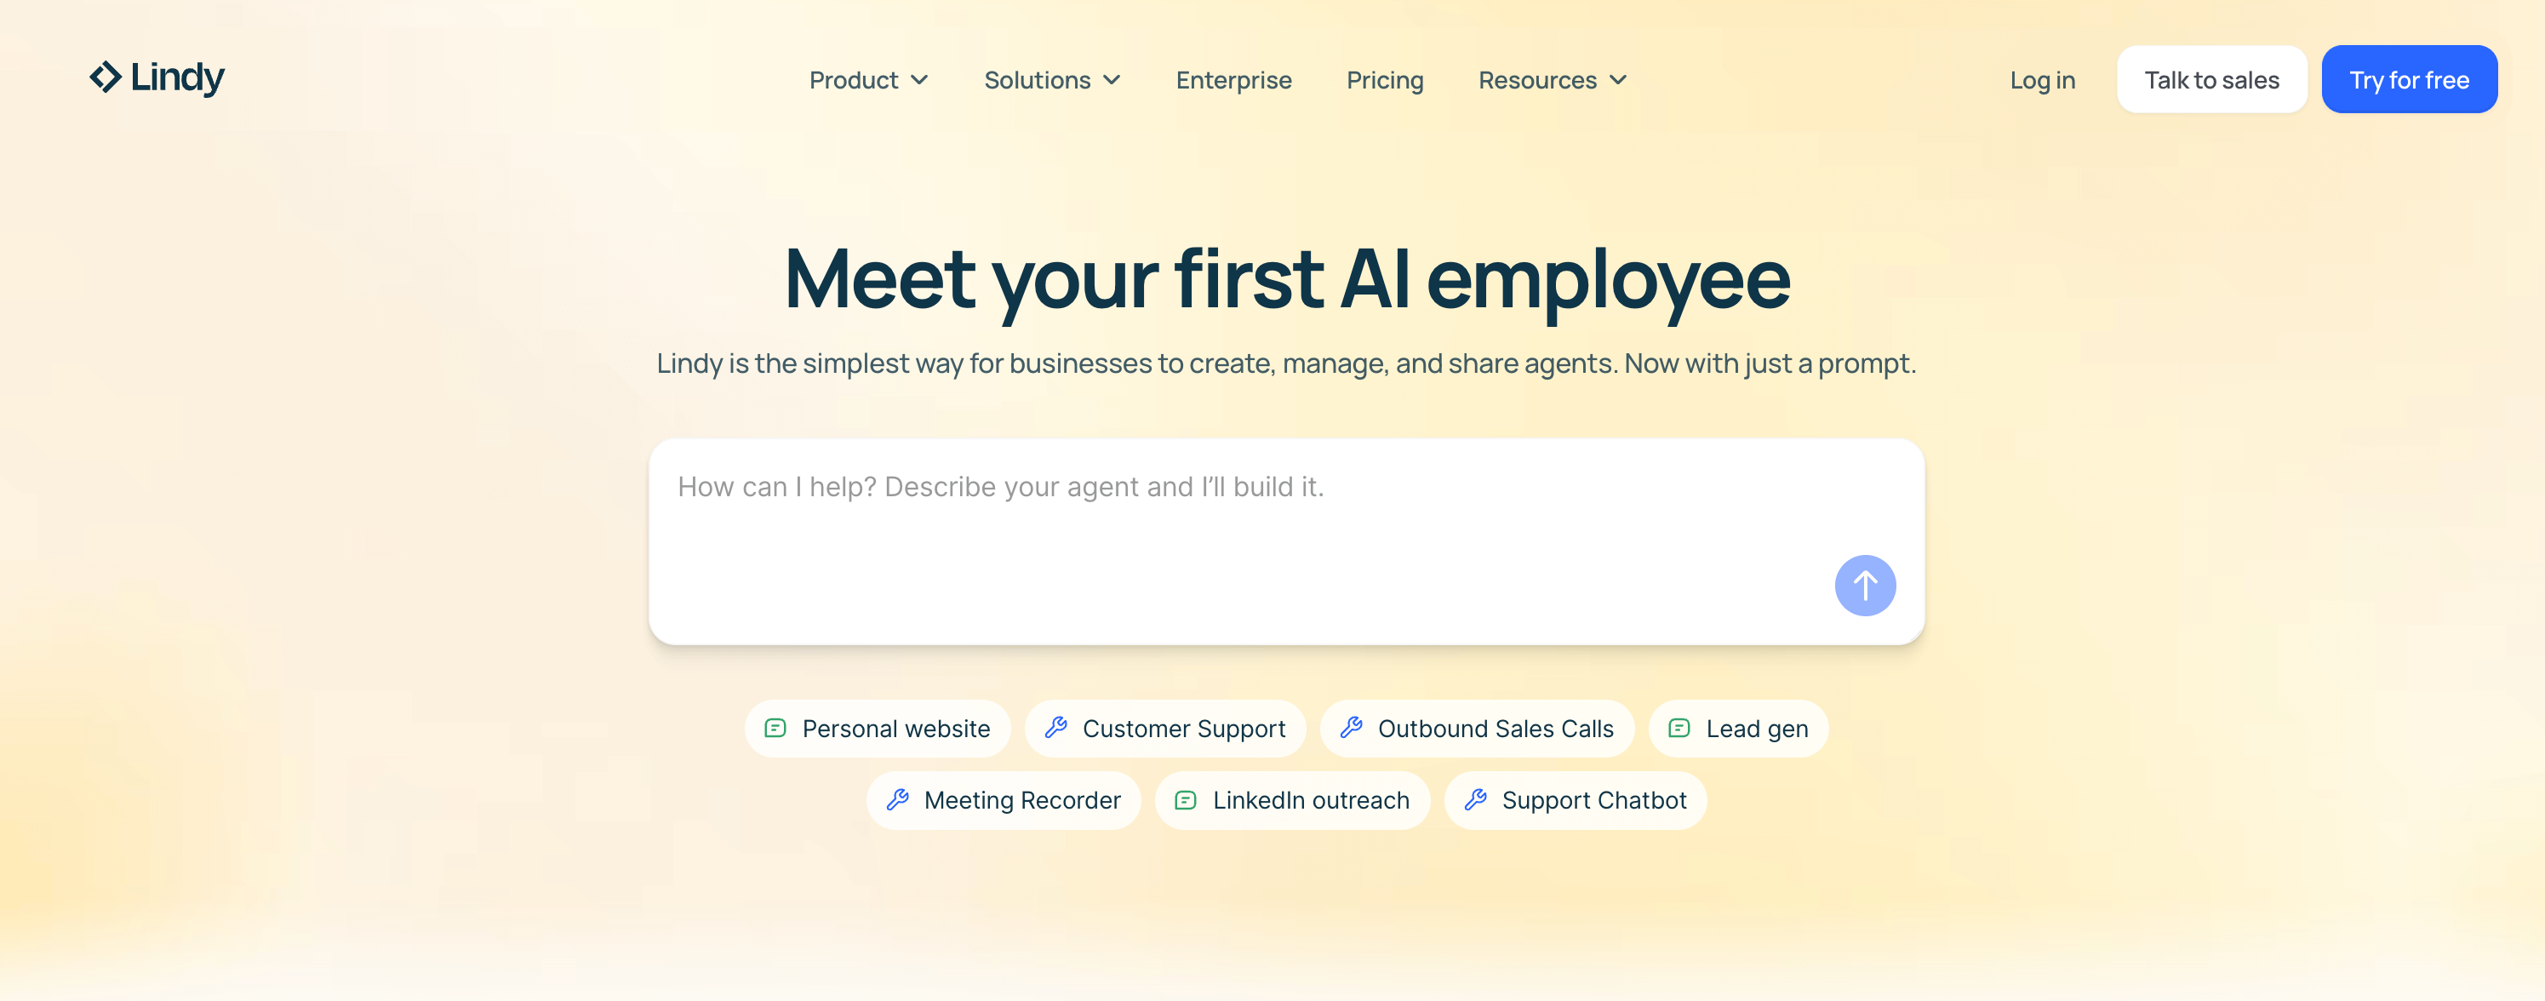Select the Support Chatbot suggestion chip
The height and width of the screenshot is (1001, 2545).
1593,799
